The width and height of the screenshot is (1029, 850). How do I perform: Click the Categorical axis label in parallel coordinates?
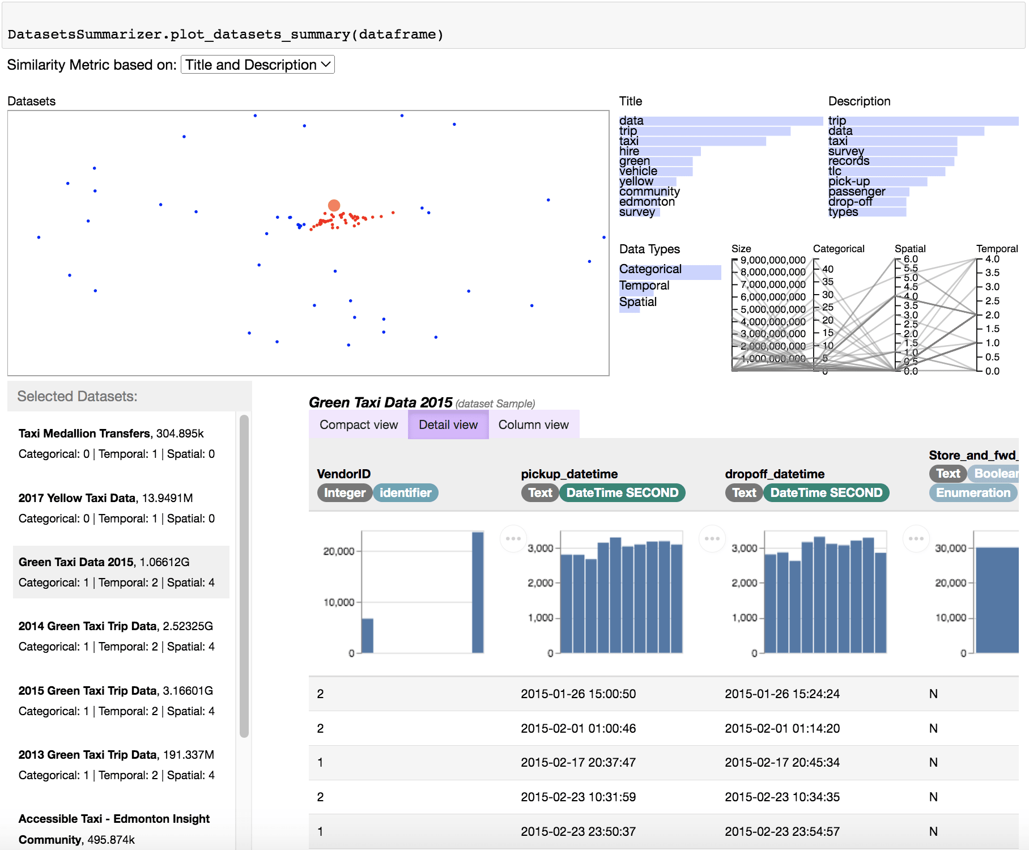tap(839, 249)
